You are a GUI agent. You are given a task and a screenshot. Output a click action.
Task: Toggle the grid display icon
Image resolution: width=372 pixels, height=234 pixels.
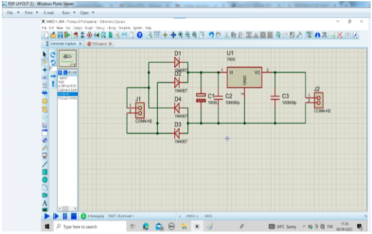(157, 35)
